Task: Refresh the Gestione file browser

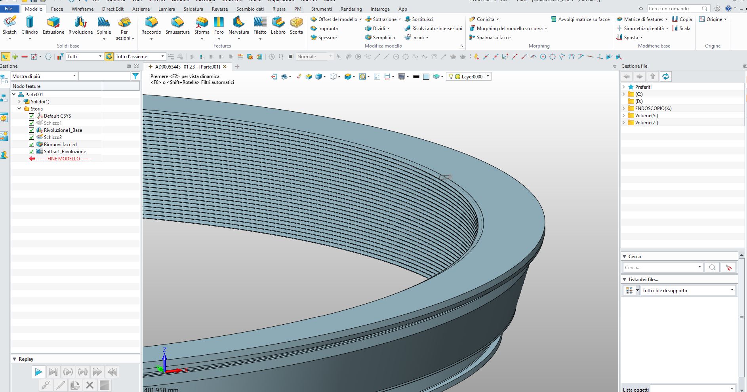Action: pos(666,76)
